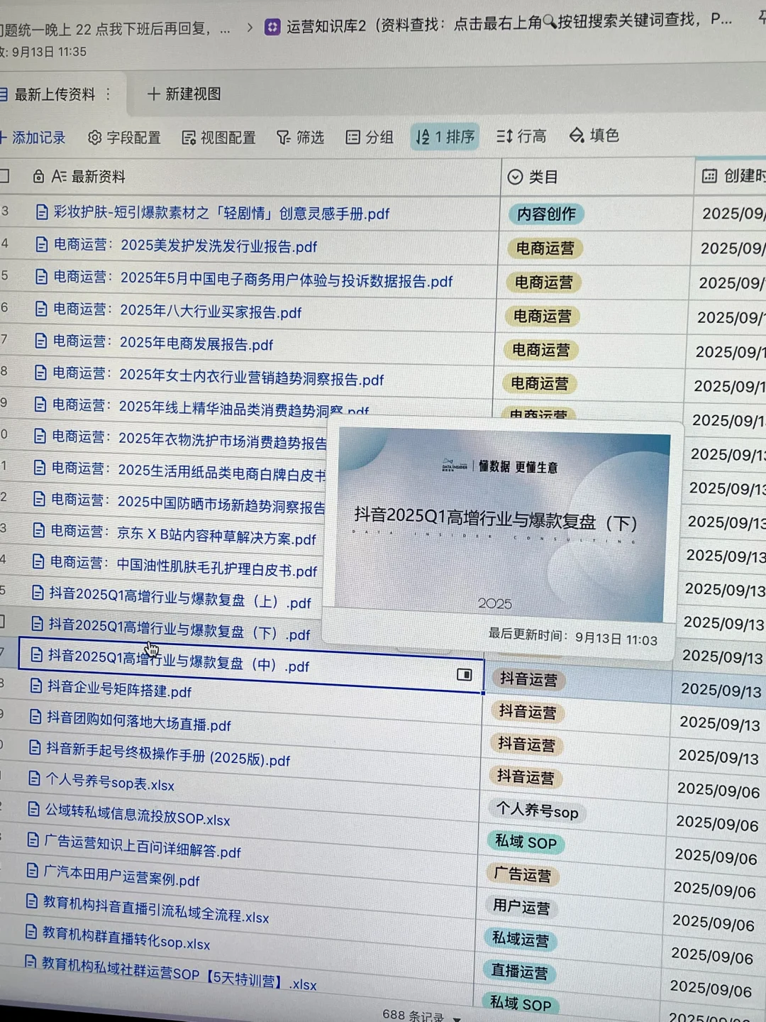The width and height of the screenshot is (766, 1022).
Task: Adjust 行高 row height
Action: 521,136
